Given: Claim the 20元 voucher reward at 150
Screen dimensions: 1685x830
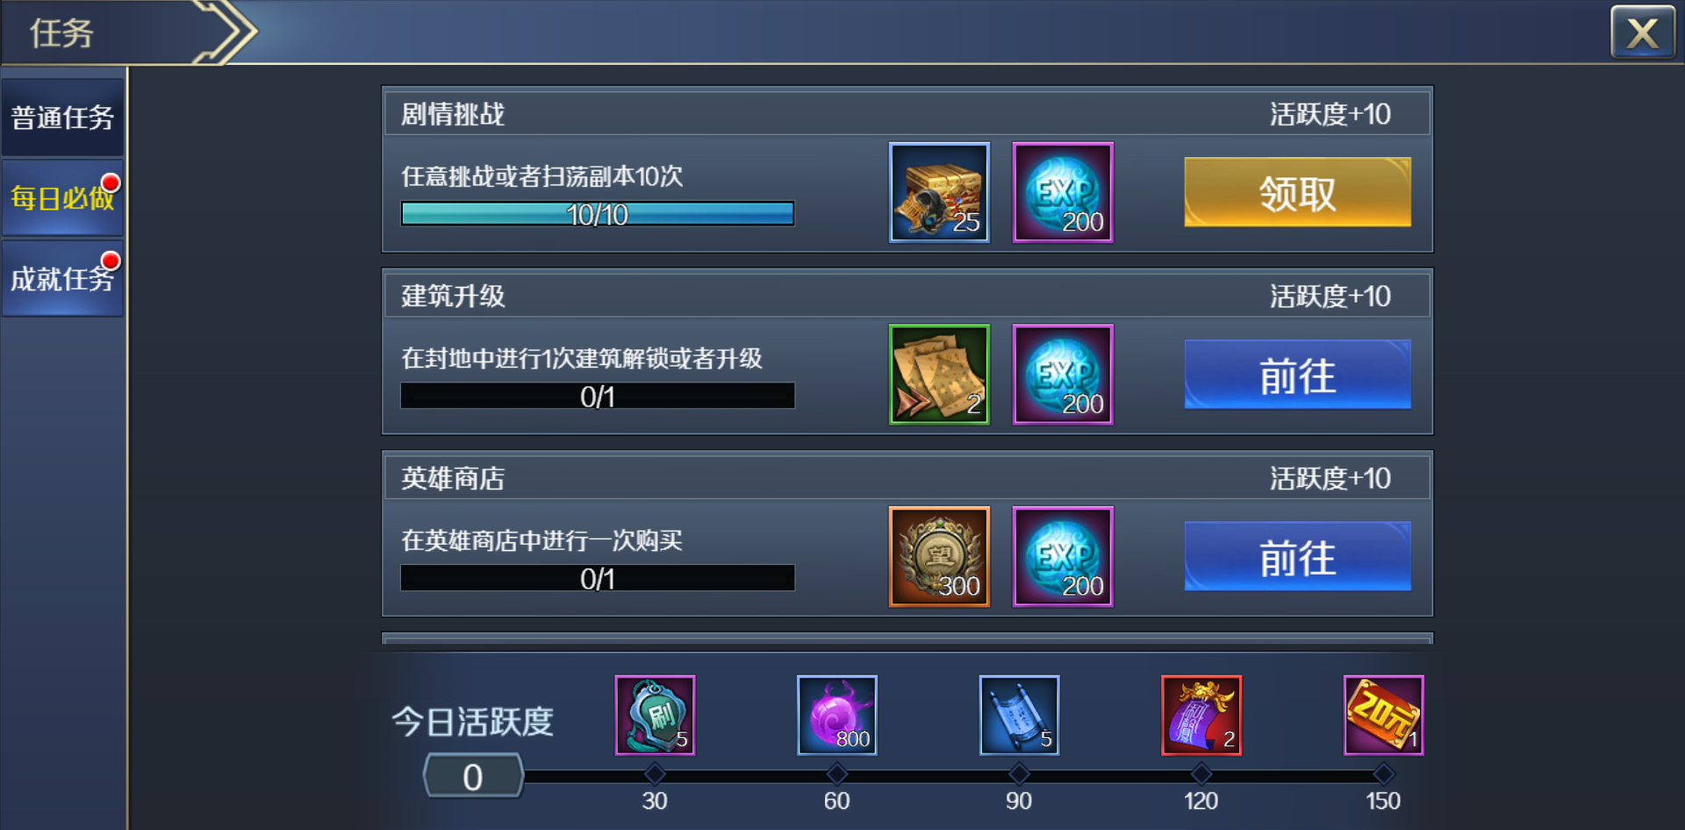Looking at the screenshot, I should coord(1383,715).
